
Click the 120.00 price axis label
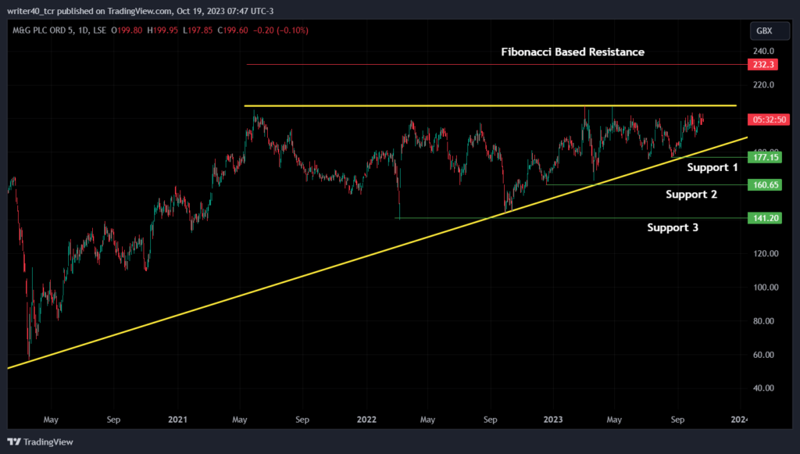pyautogui.click(x=766, y=253)
